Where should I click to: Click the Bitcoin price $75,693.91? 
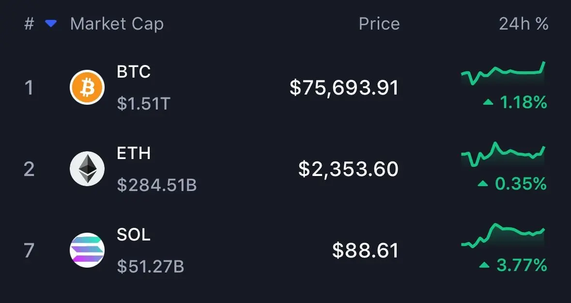(344, 88)
